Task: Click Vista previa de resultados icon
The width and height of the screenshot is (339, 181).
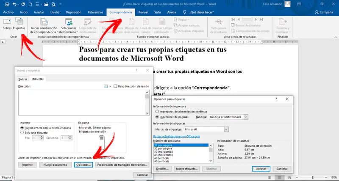Action: 219,22
